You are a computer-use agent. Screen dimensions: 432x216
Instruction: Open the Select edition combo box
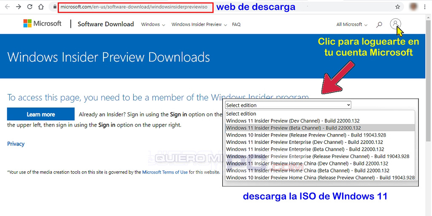tap(288, 105)
